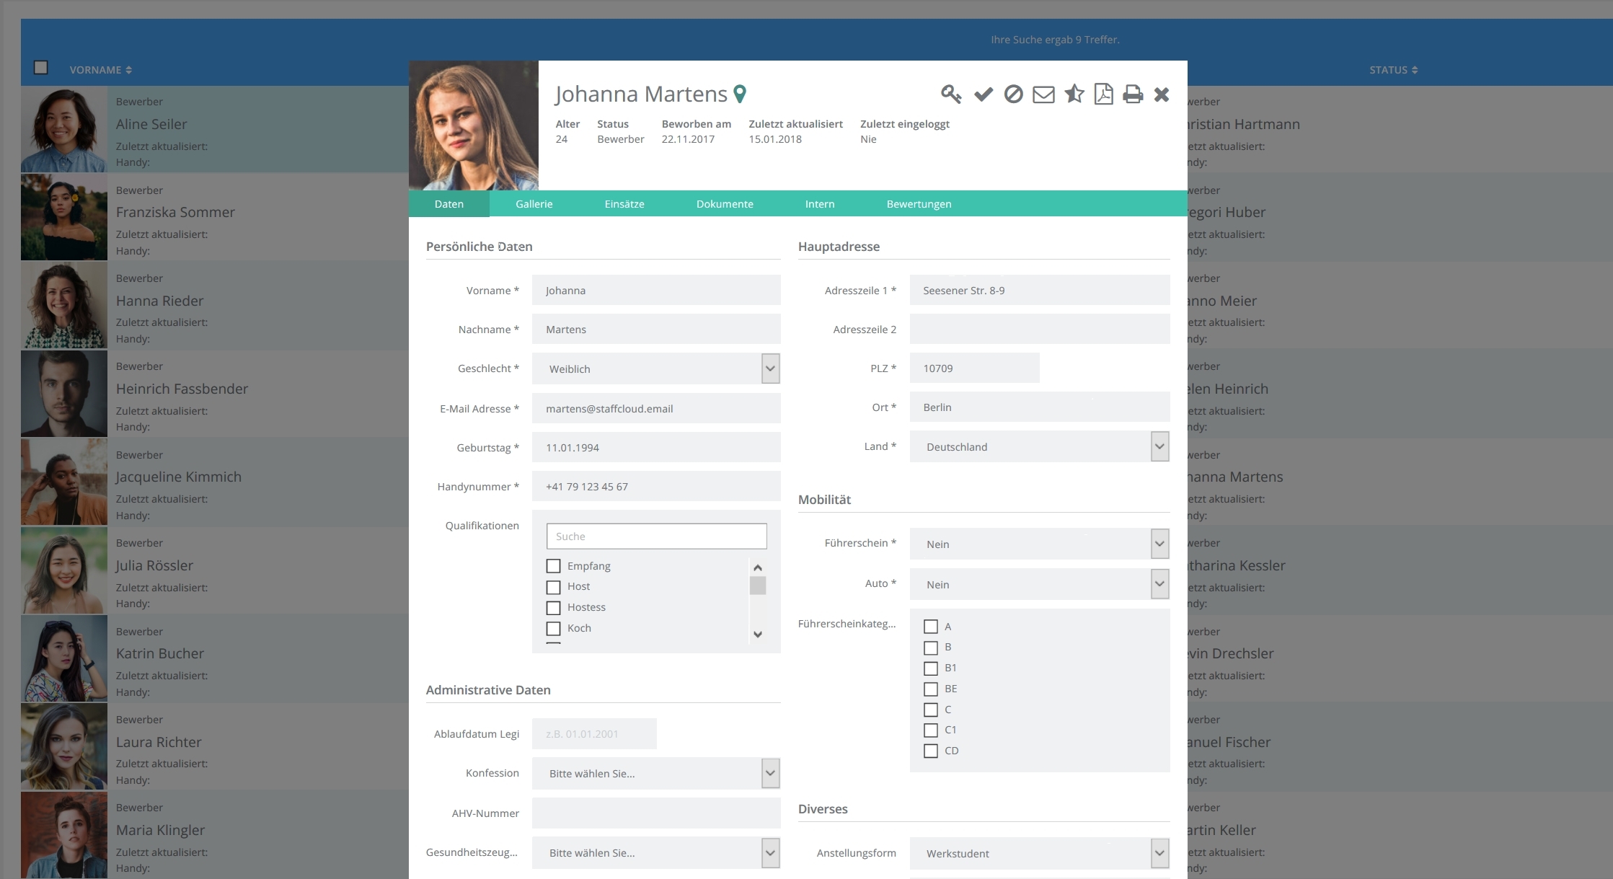Export profile via PDF icon
The image size is (1613, 879).
[1103, 94]
